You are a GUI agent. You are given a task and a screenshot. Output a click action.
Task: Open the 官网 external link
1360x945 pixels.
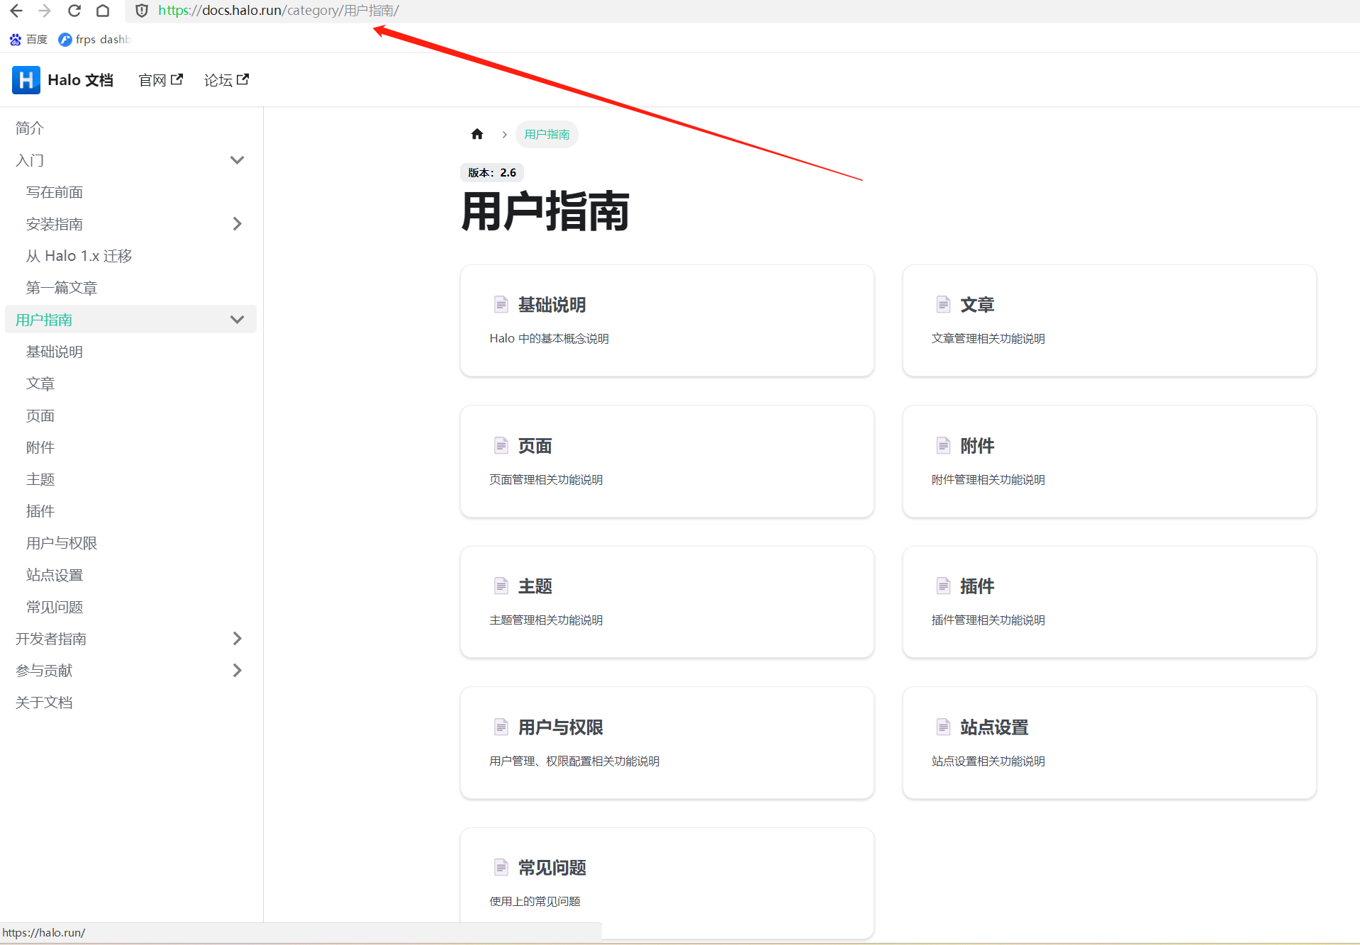[x=161, y=80]
